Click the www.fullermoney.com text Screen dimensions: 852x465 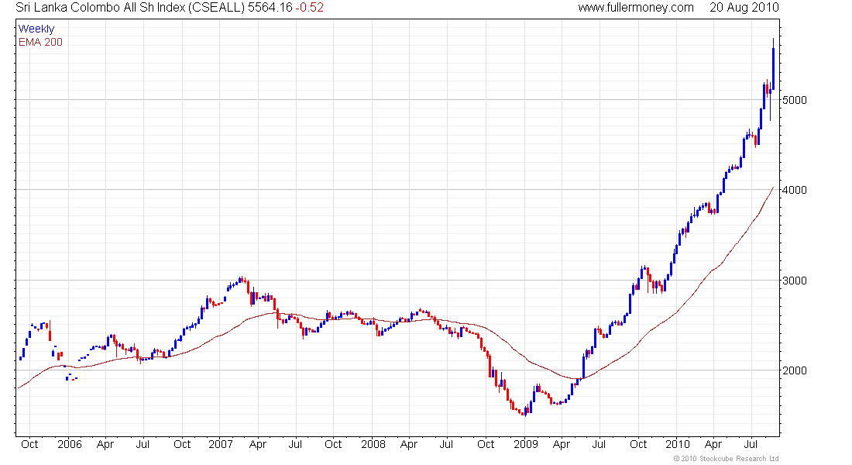(636, 8)
